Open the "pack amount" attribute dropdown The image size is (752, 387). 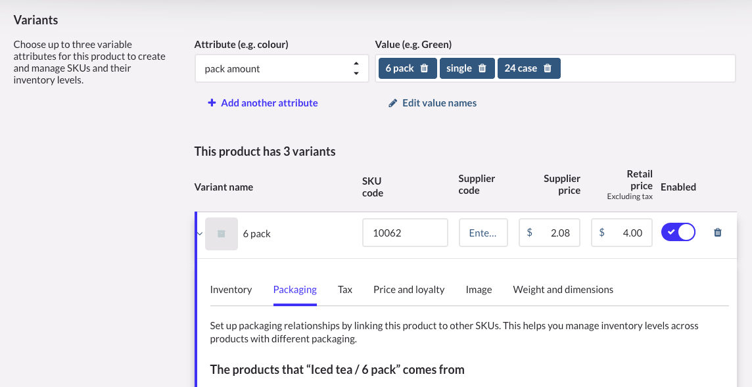tap(283, 68)
